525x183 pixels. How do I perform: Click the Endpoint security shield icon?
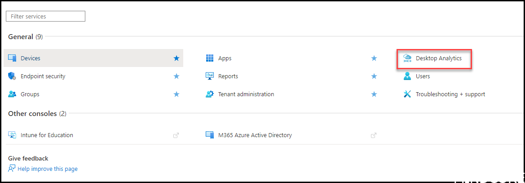[12, 76]
